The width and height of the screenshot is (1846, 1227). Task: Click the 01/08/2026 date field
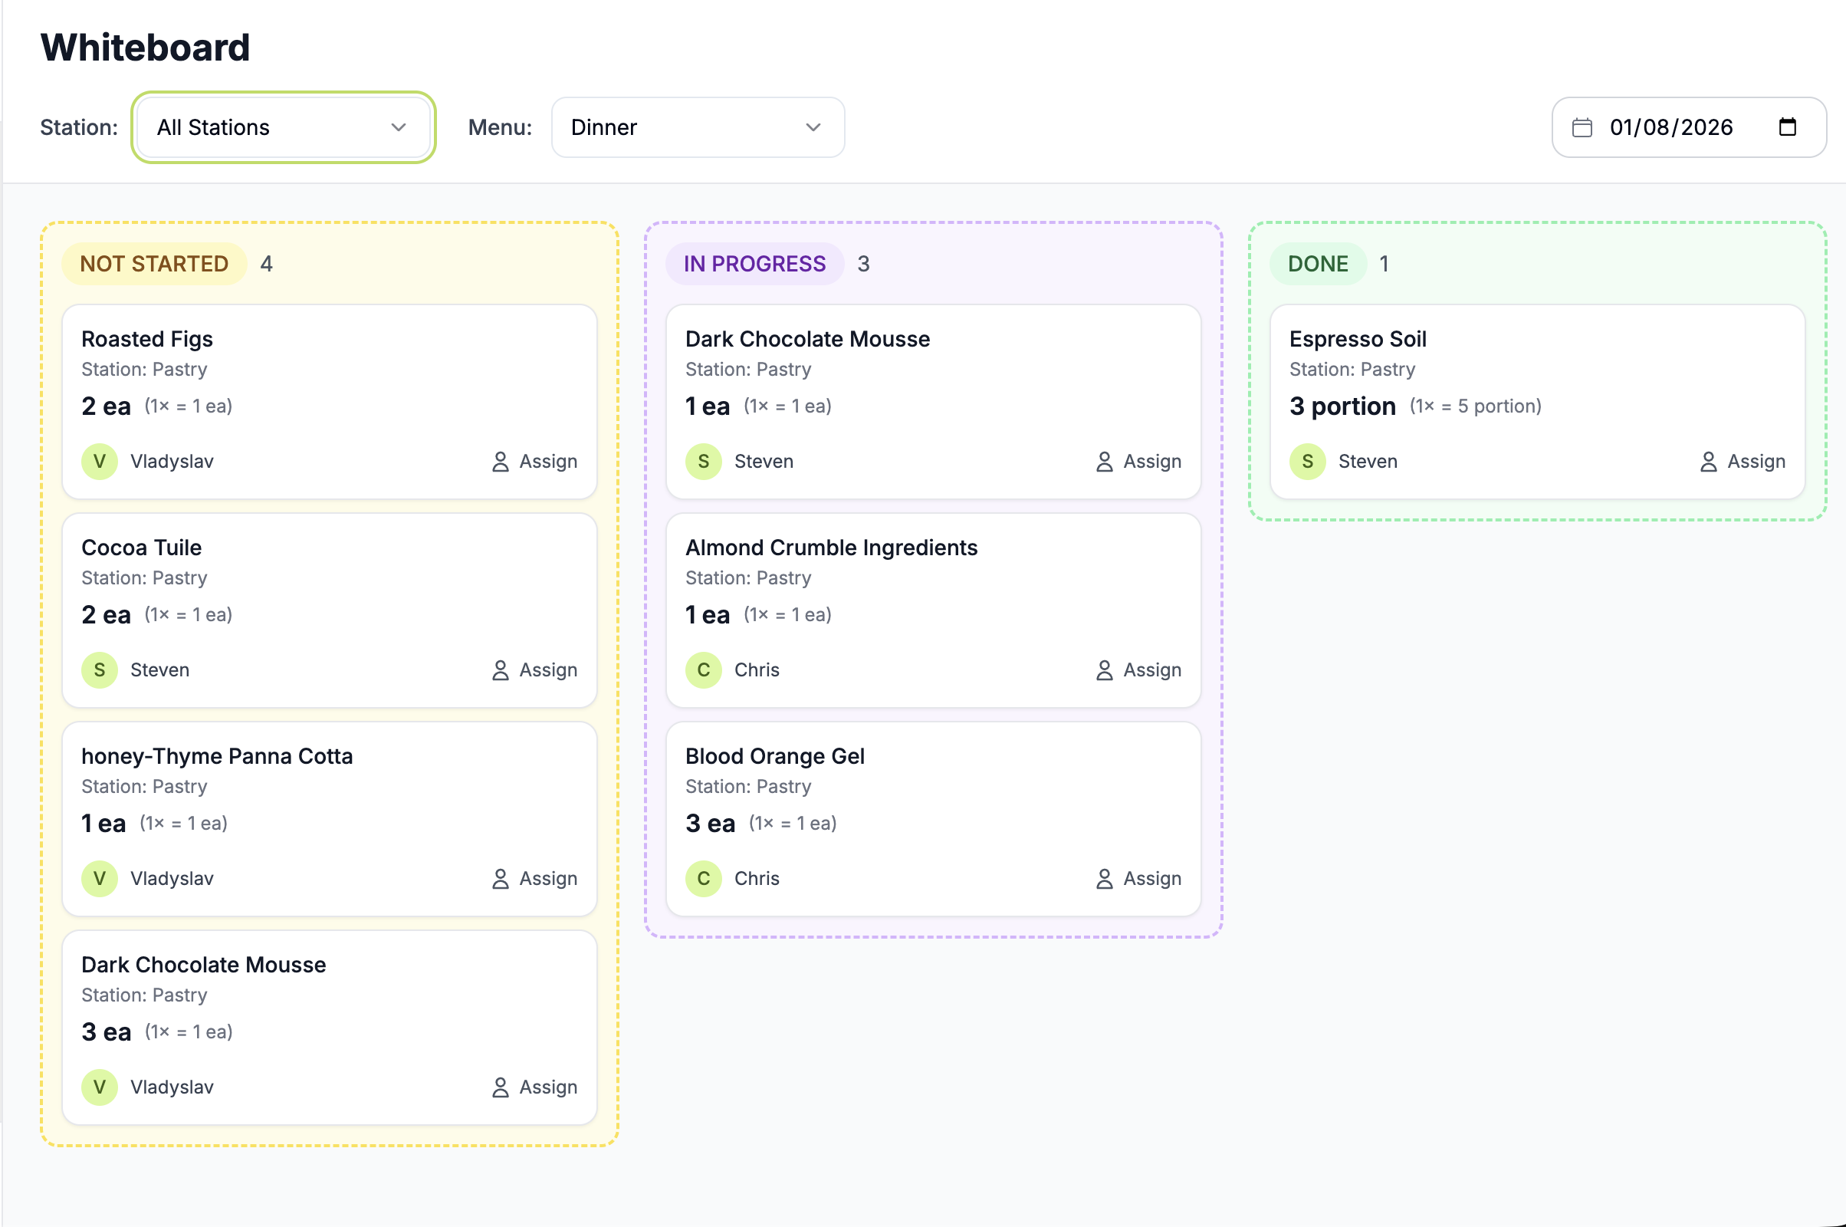point(1670,127)
